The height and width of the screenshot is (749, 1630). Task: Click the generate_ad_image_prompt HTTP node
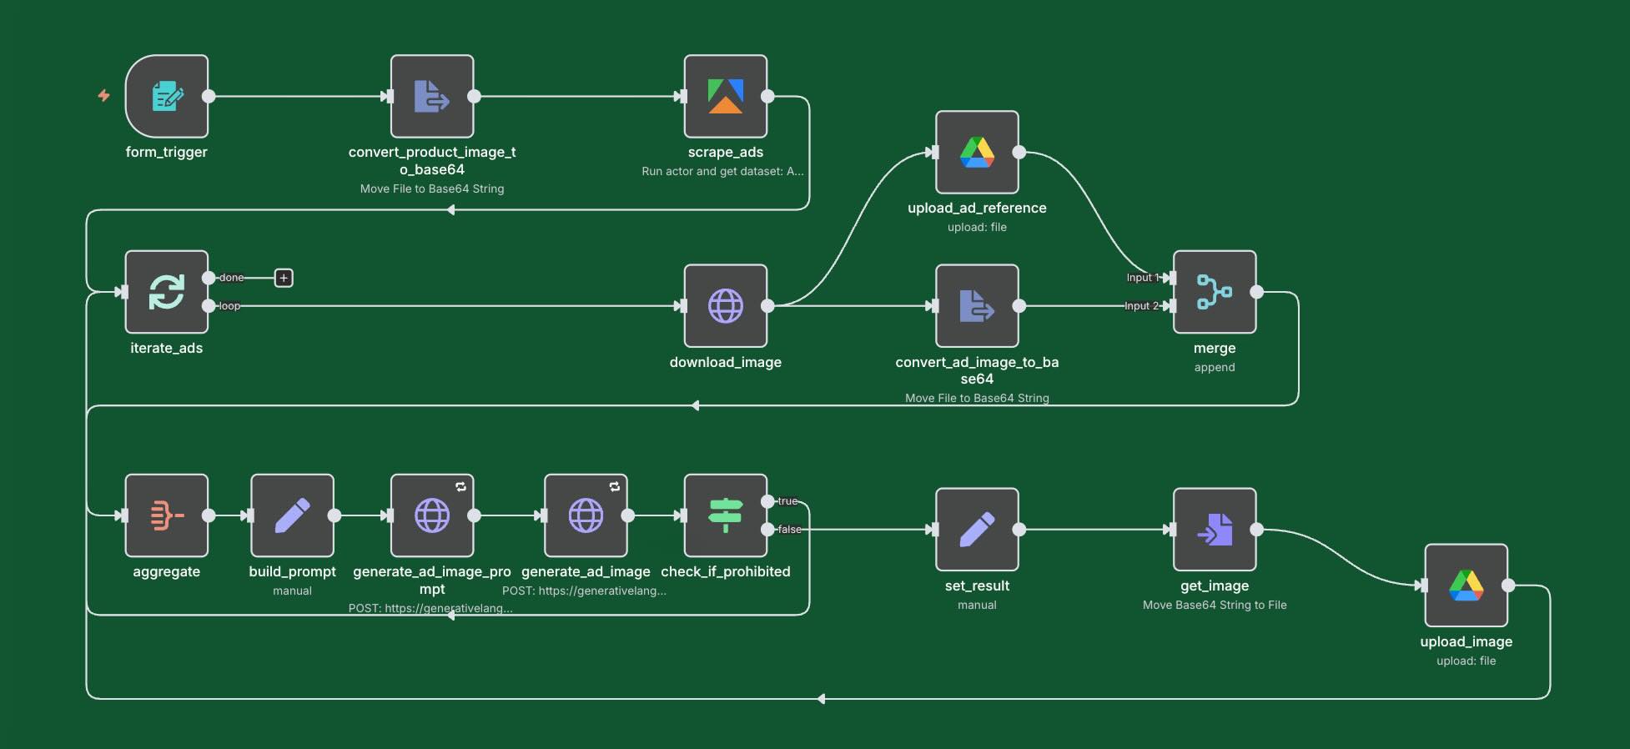(x=432, y=515)
